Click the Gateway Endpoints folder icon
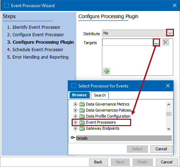Screen dimensions: 180x167 pyautogui.click(x=82, y=128)
